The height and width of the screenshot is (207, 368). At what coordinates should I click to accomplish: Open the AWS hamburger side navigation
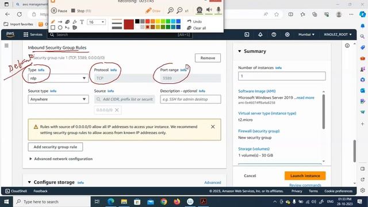6,45
